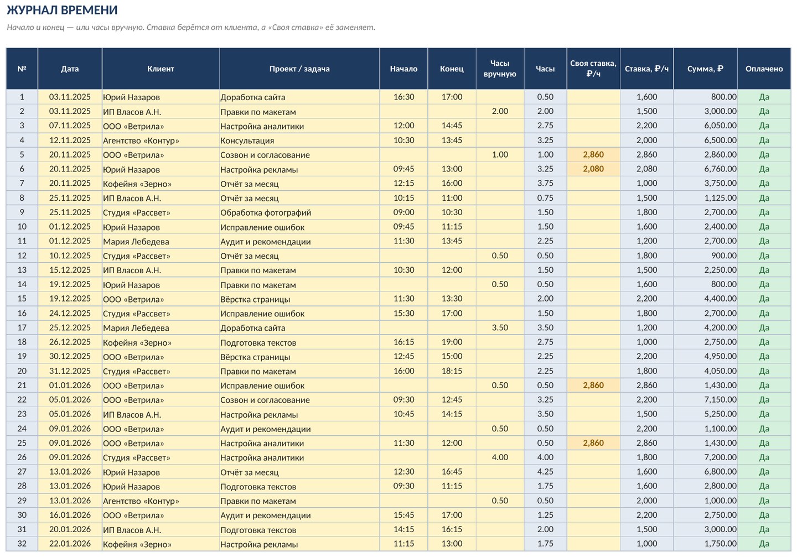797x557 pixels.
Task: Select the end time 19:00 in row 18
Action: pyautogui.click(x=452, y=342)
